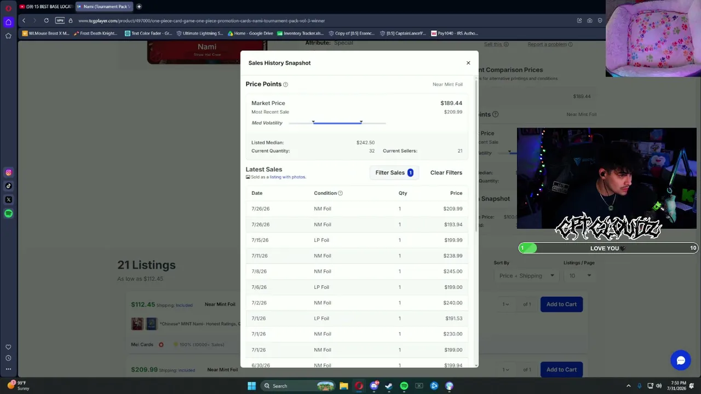
Task: Click the sales dialog vertical scrollbar
Action: pos(476,156)
